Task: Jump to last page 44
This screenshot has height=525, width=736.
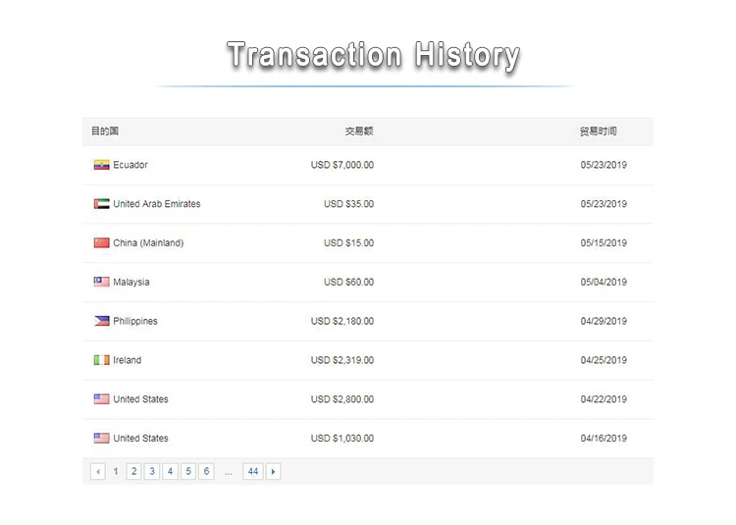Action: (253, 472)
